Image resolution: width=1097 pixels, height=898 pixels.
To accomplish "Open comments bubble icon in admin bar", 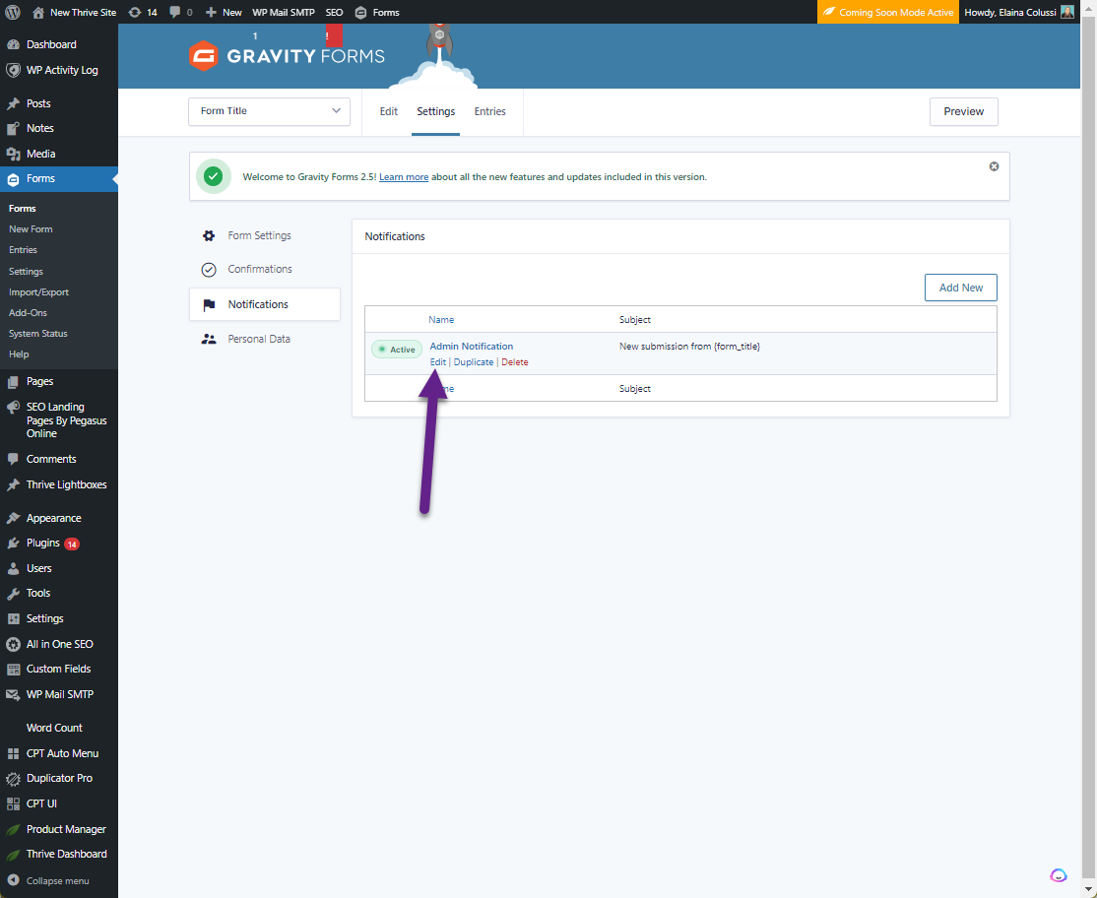I will [175, 12].
